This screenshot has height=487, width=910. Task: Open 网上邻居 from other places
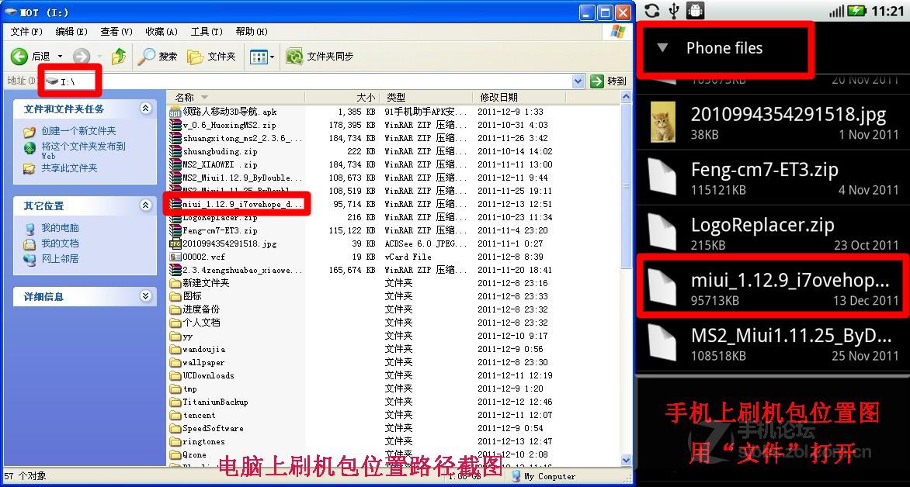60,258
